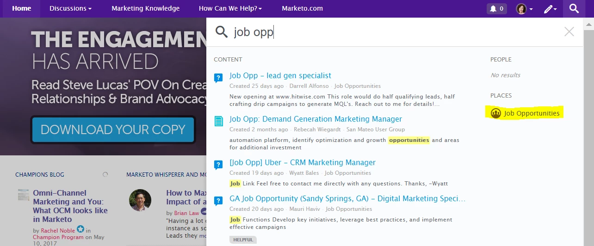Click Job Opportunities under Uber result
Image resolution: width=594 pixels, height=246 pixels.
(x=348, y=173)
